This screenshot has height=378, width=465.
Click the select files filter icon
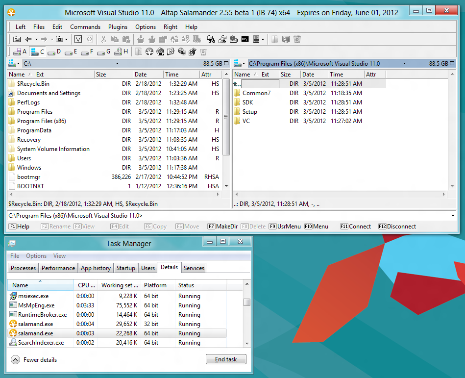78,39
